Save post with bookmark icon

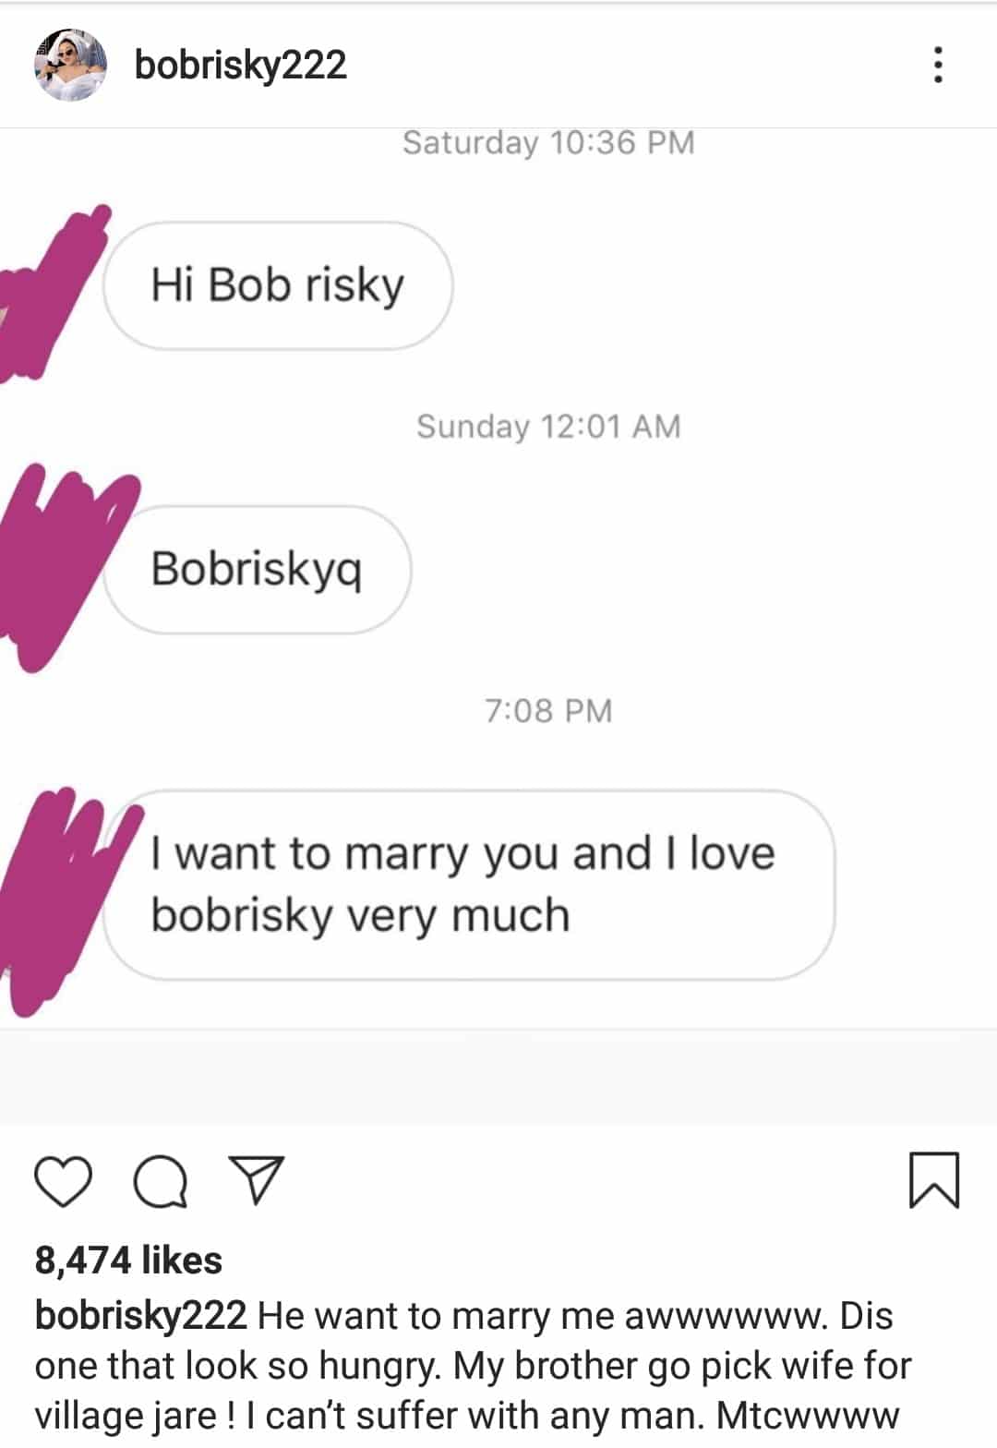click(934, 1180)
